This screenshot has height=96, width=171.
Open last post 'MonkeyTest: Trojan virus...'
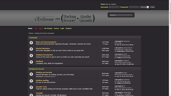click(124, 49)
